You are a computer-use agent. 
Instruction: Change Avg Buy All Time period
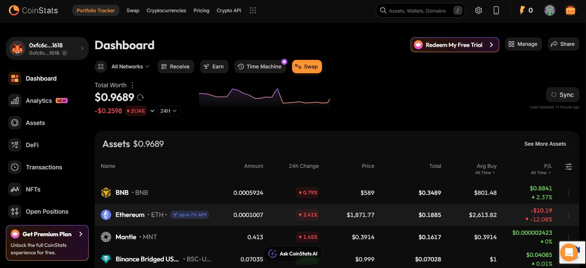coord(485,173)
